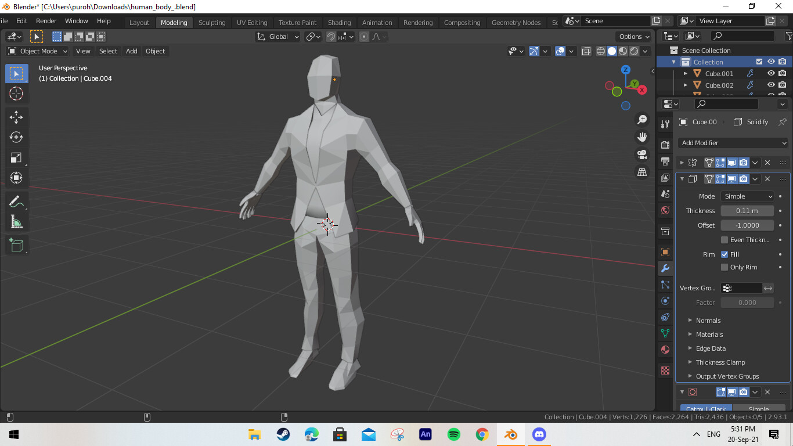The height and width of the screenshot is (446, 793).
Task: Adjust the Thickness value slider
Action: pyautogui.click(x=747, y=210)
